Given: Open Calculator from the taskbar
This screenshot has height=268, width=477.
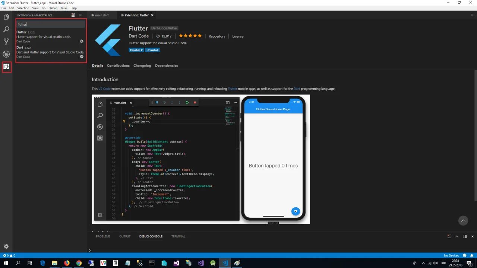Looking at the screenshot, I should click(x=116, y=263).
